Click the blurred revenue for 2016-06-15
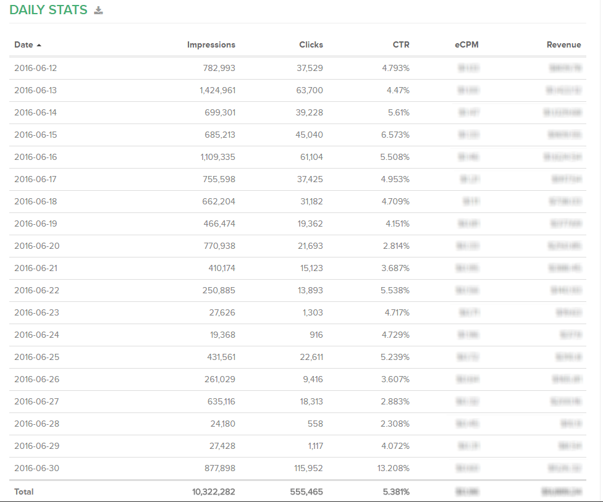Screen dimensions: 603x502 click(x=564, y=135)
